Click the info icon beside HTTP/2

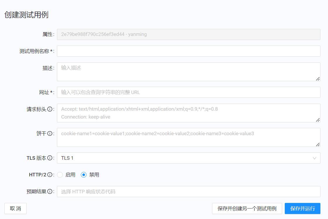pyautogui.click(x=49, y=174)
